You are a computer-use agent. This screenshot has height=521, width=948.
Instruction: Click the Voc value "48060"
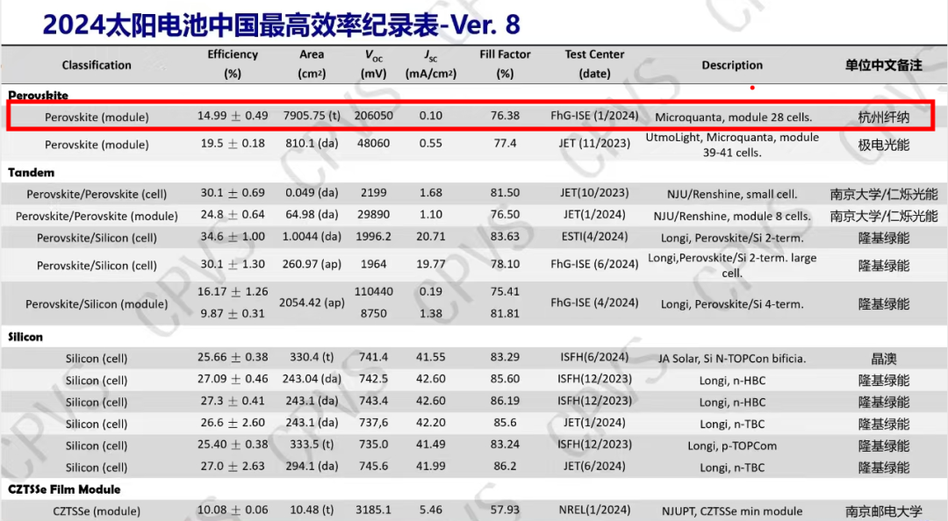(x=374, y=143)
